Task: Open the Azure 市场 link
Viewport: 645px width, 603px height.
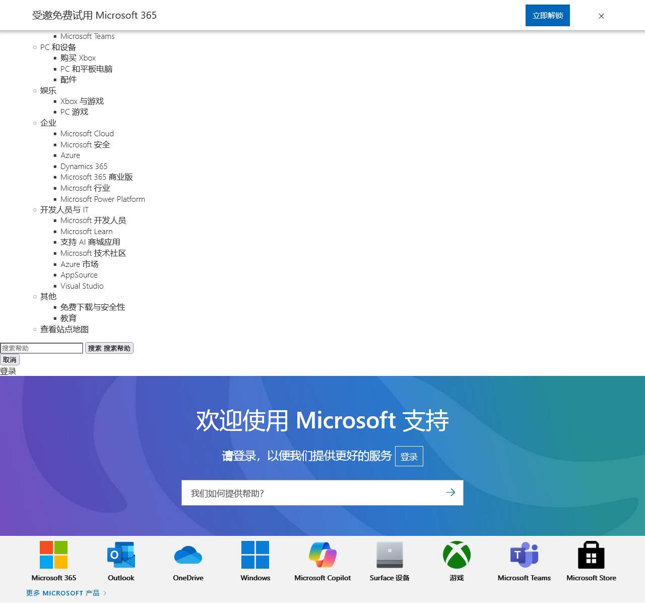Action: tap(80, 264)
